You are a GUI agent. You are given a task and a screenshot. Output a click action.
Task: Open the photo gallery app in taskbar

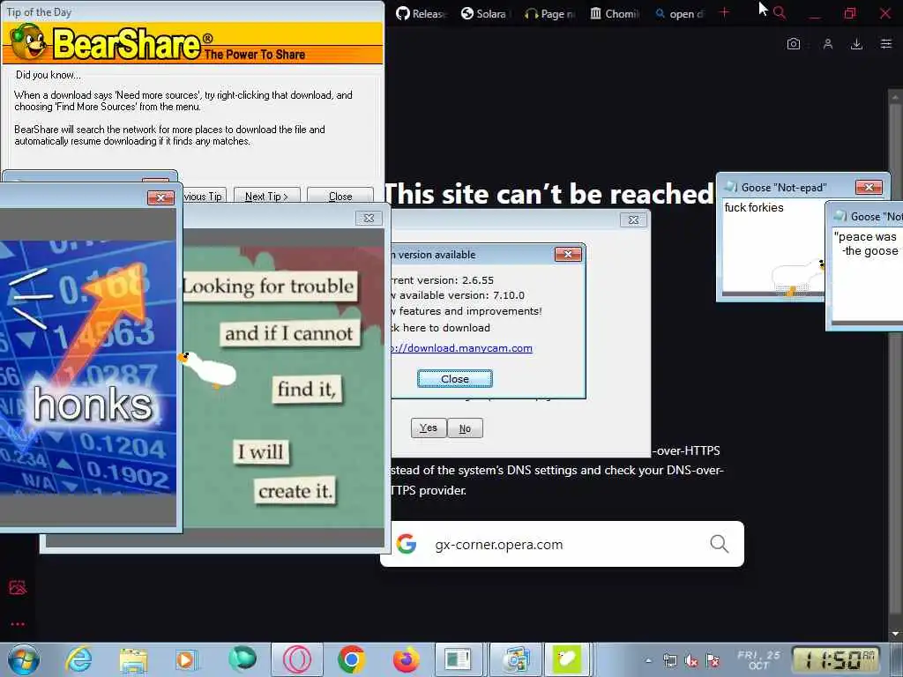515,659
